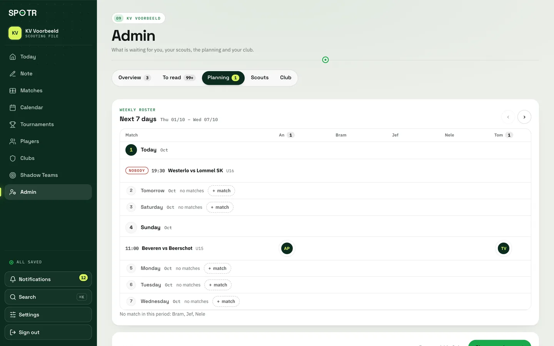Click the Bram scout column header

(341, 135)
